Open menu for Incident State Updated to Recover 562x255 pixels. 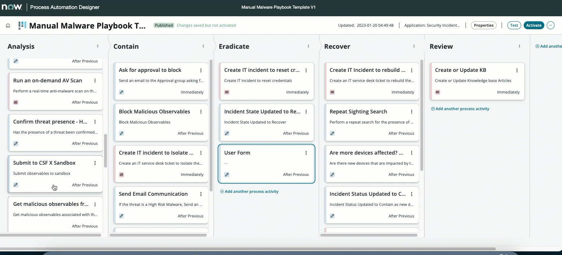click(306, 112)
